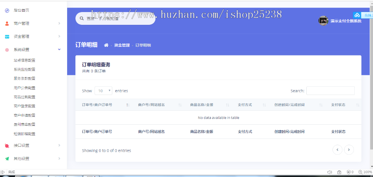Click 演示支付全新系统 username
Viewport: 373px width, 177px height.
coord(346,21)
